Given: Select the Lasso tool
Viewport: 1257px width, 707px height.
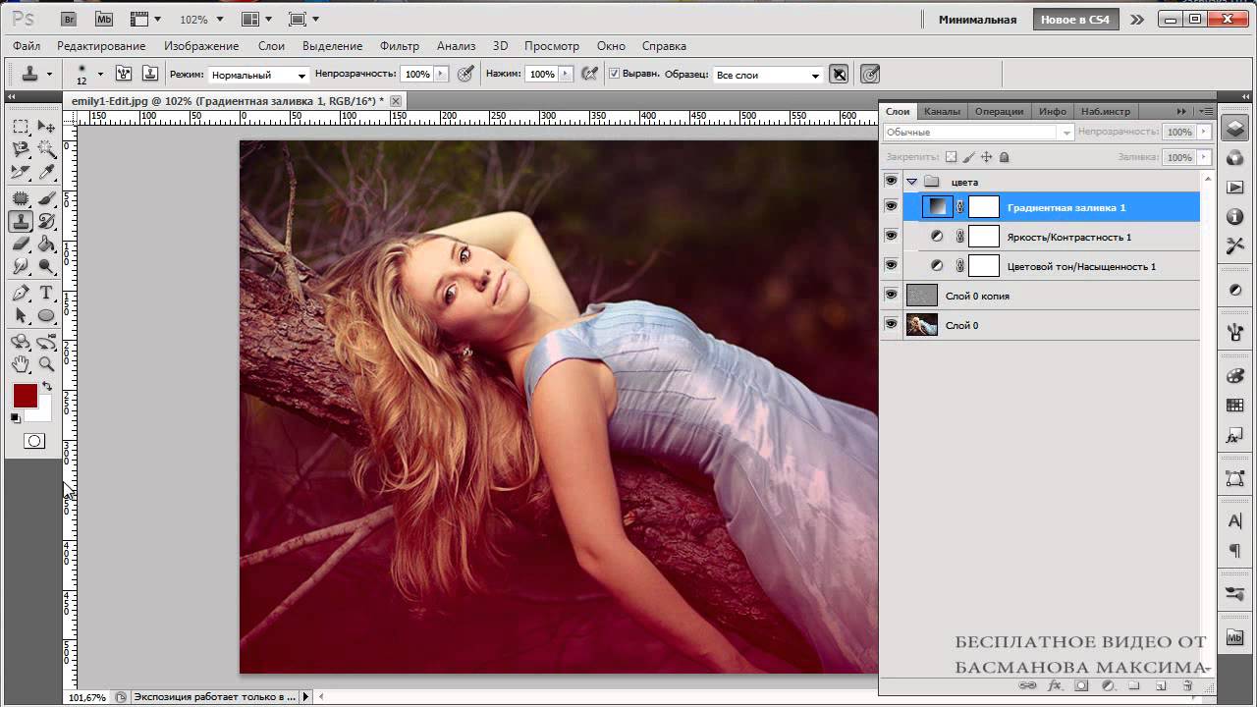Looking at the screenshot, I should tap(21, 150).
